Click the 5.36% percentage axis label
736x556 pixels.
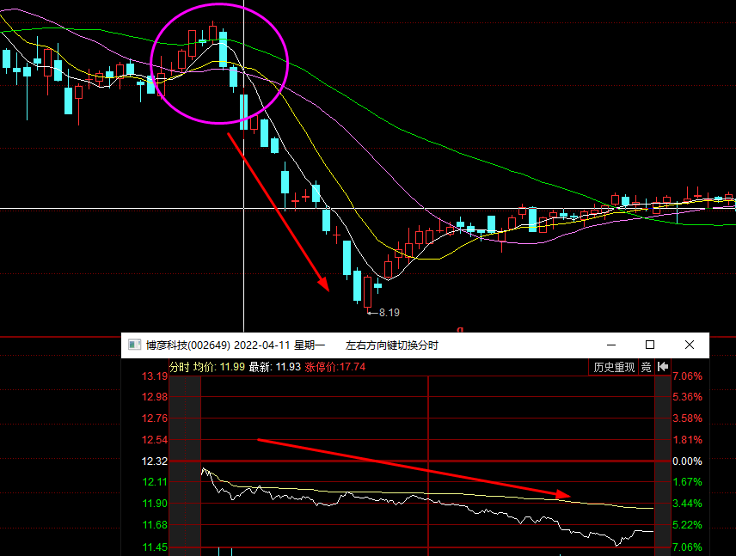click(x=687, y=397)
